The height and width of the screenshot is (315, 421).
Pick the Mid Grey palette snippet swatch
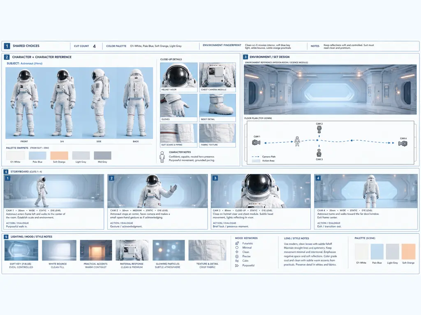click(x=102, y=155)
